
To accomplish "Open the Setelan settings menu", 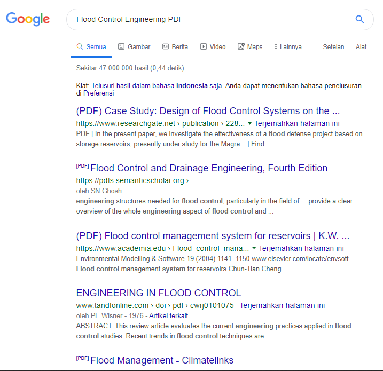I will [x=333, y=46].
